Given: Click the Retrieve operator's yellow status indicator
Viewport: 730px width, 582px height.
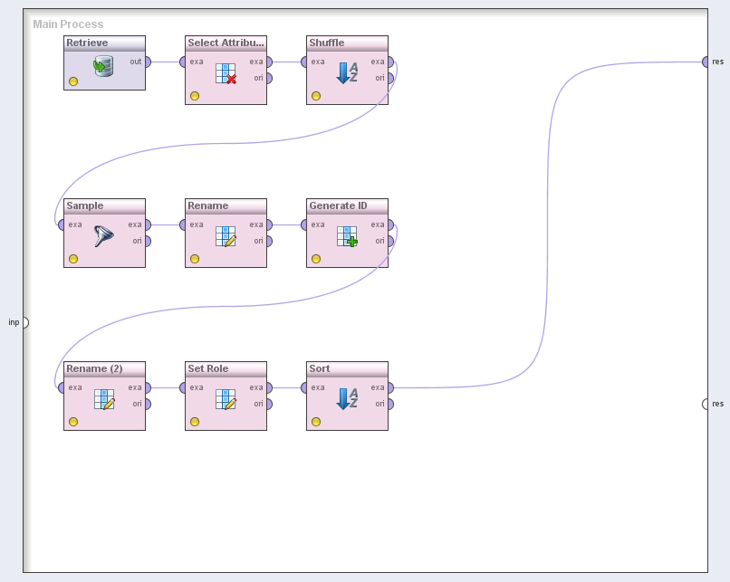Looking at the screenshot, I should pos(73,81).
